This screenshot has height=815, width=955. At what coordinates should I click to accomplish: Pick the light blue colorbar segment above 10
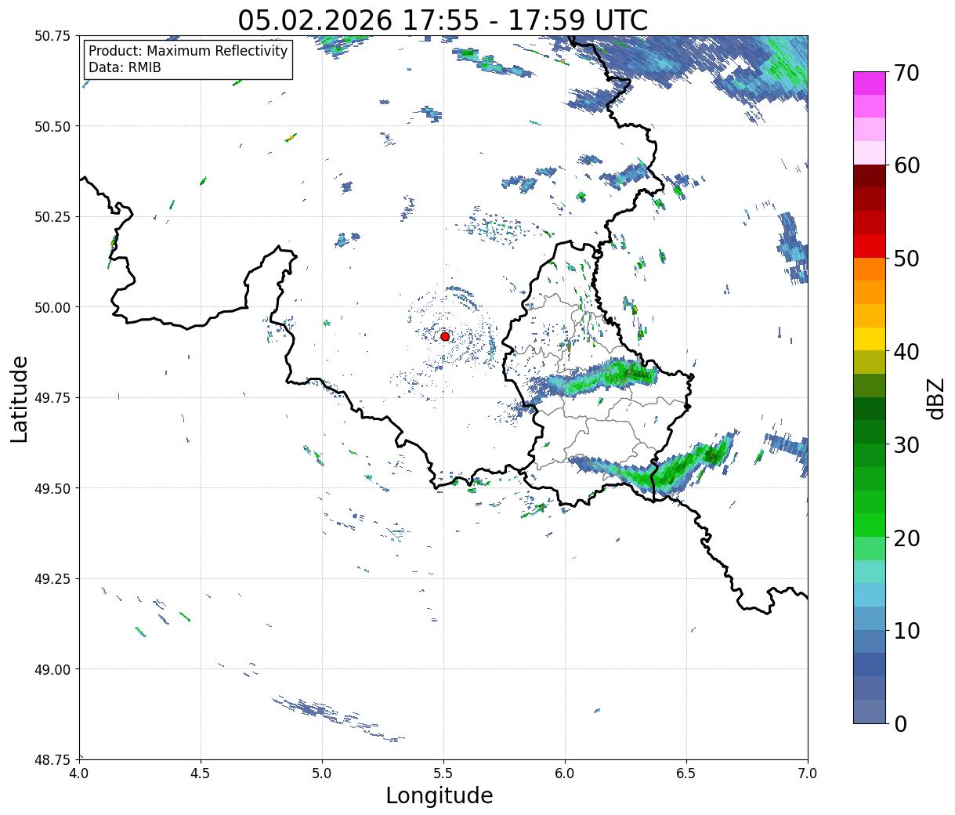[870, 618]
